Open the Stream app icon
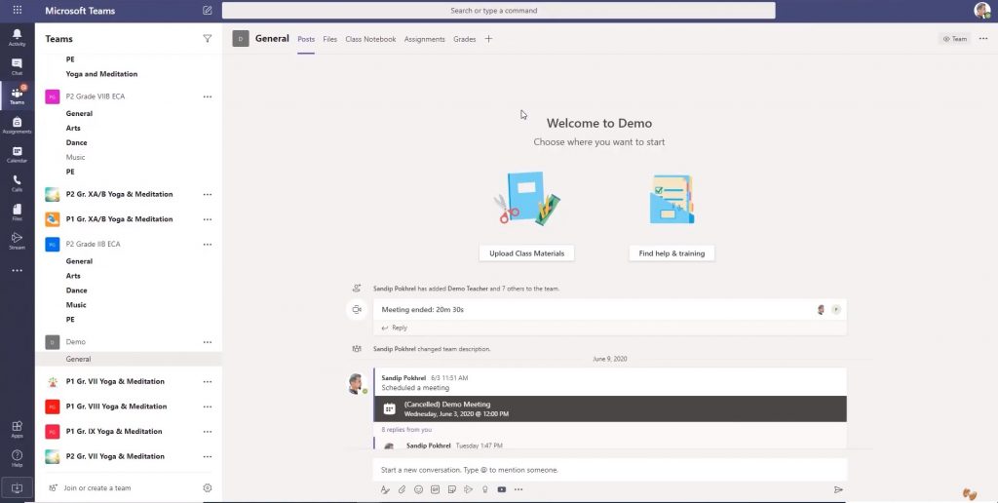 (18, 241)
